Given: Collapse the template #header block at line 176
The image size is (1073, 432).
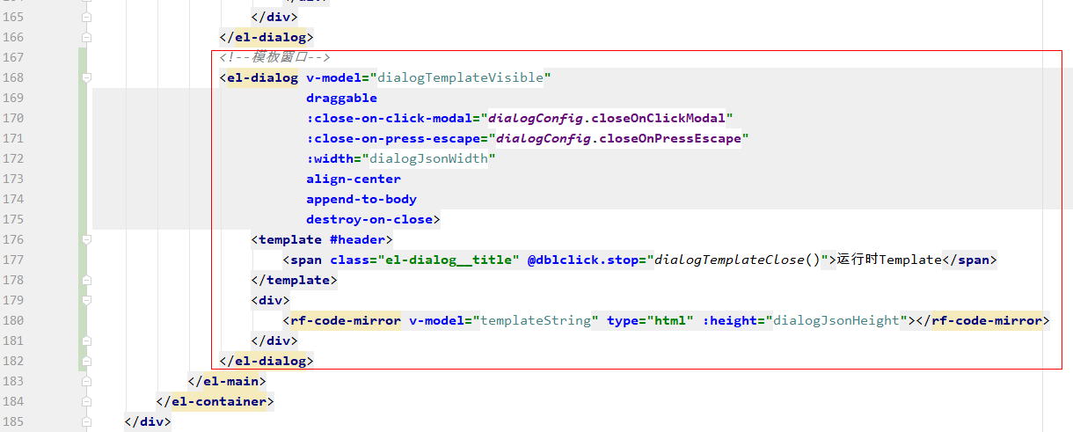Looking at the screenshot, I should (x=86, y=239).
